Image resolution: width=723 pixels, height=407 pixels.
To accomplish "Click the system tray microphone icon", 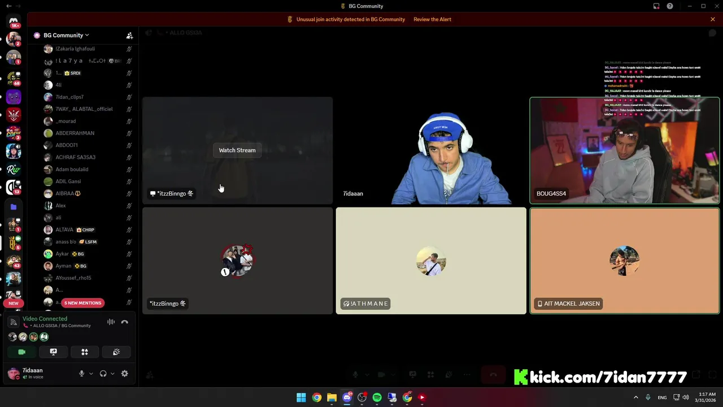I will [648, 397].
